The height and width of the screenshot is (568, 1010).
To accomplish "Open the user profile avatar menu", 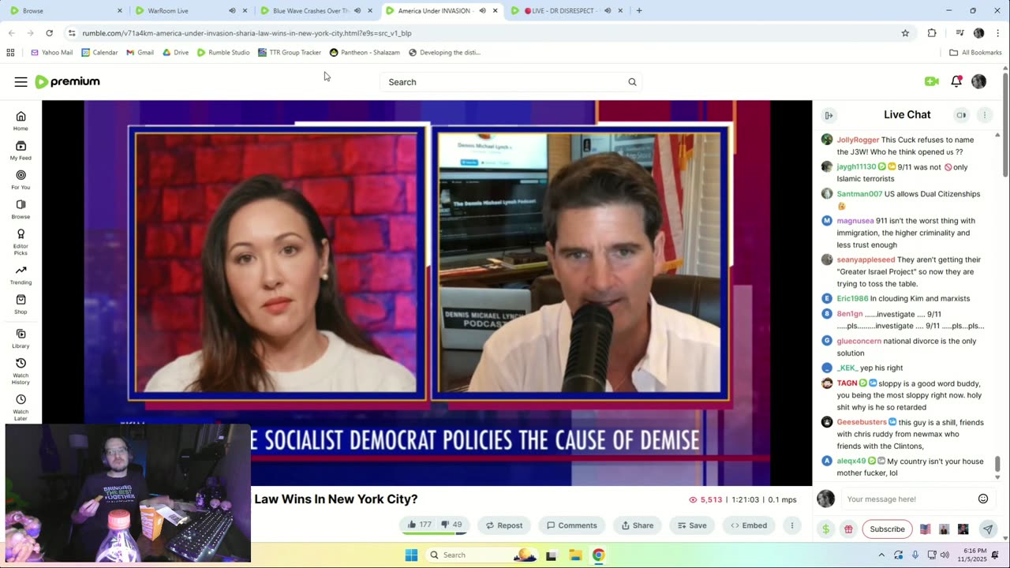I will [x=978, y=81].
